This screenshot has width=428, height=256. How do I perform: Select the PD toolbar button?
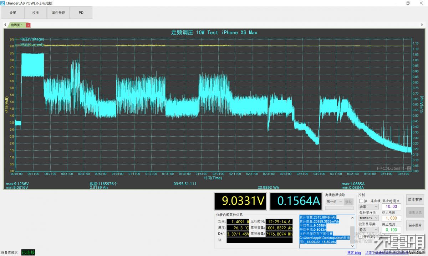[x=81, y=13]
